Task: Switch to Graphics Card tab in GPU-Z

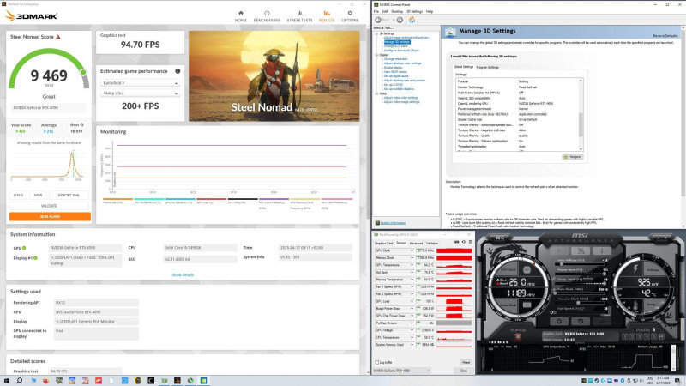Action: [x=384, y=244]
